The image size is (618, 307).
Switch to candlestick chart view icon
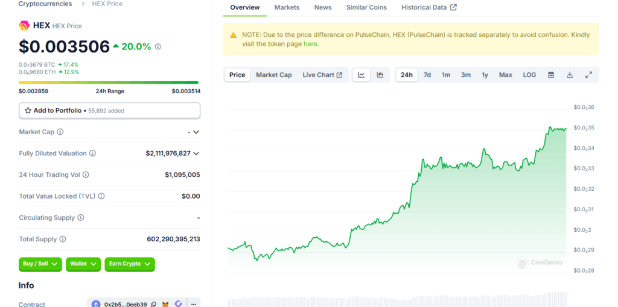(380, 75)
